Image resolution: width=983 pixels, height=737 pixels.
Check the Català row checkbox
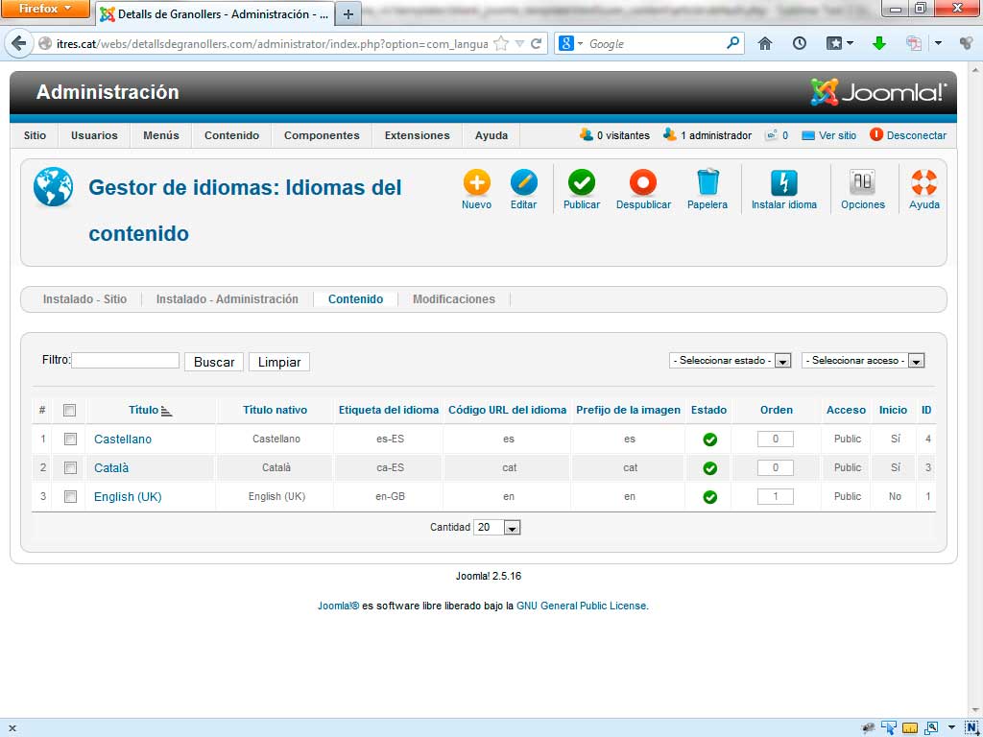click(70, 468)
